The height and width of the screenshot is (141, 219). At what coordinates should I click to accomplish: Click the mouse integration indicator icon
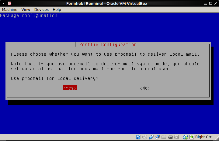click(x=186, y=137)
